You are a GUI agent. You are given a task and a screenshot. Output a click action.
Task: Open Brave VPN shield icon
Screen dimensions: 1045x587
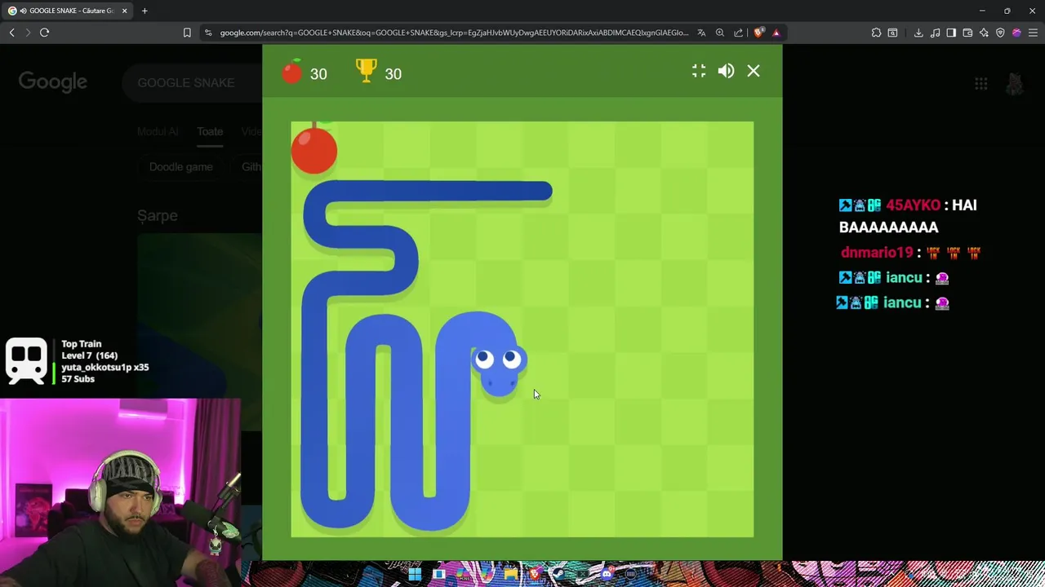click(1000, 33)
